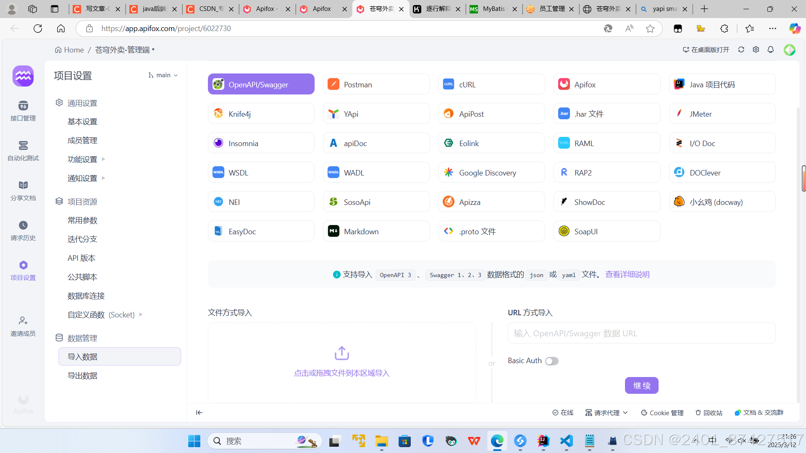Open 请求历史 sidebar section
The height and width of the screenshot is (453, 806).
tap(23, 230)
